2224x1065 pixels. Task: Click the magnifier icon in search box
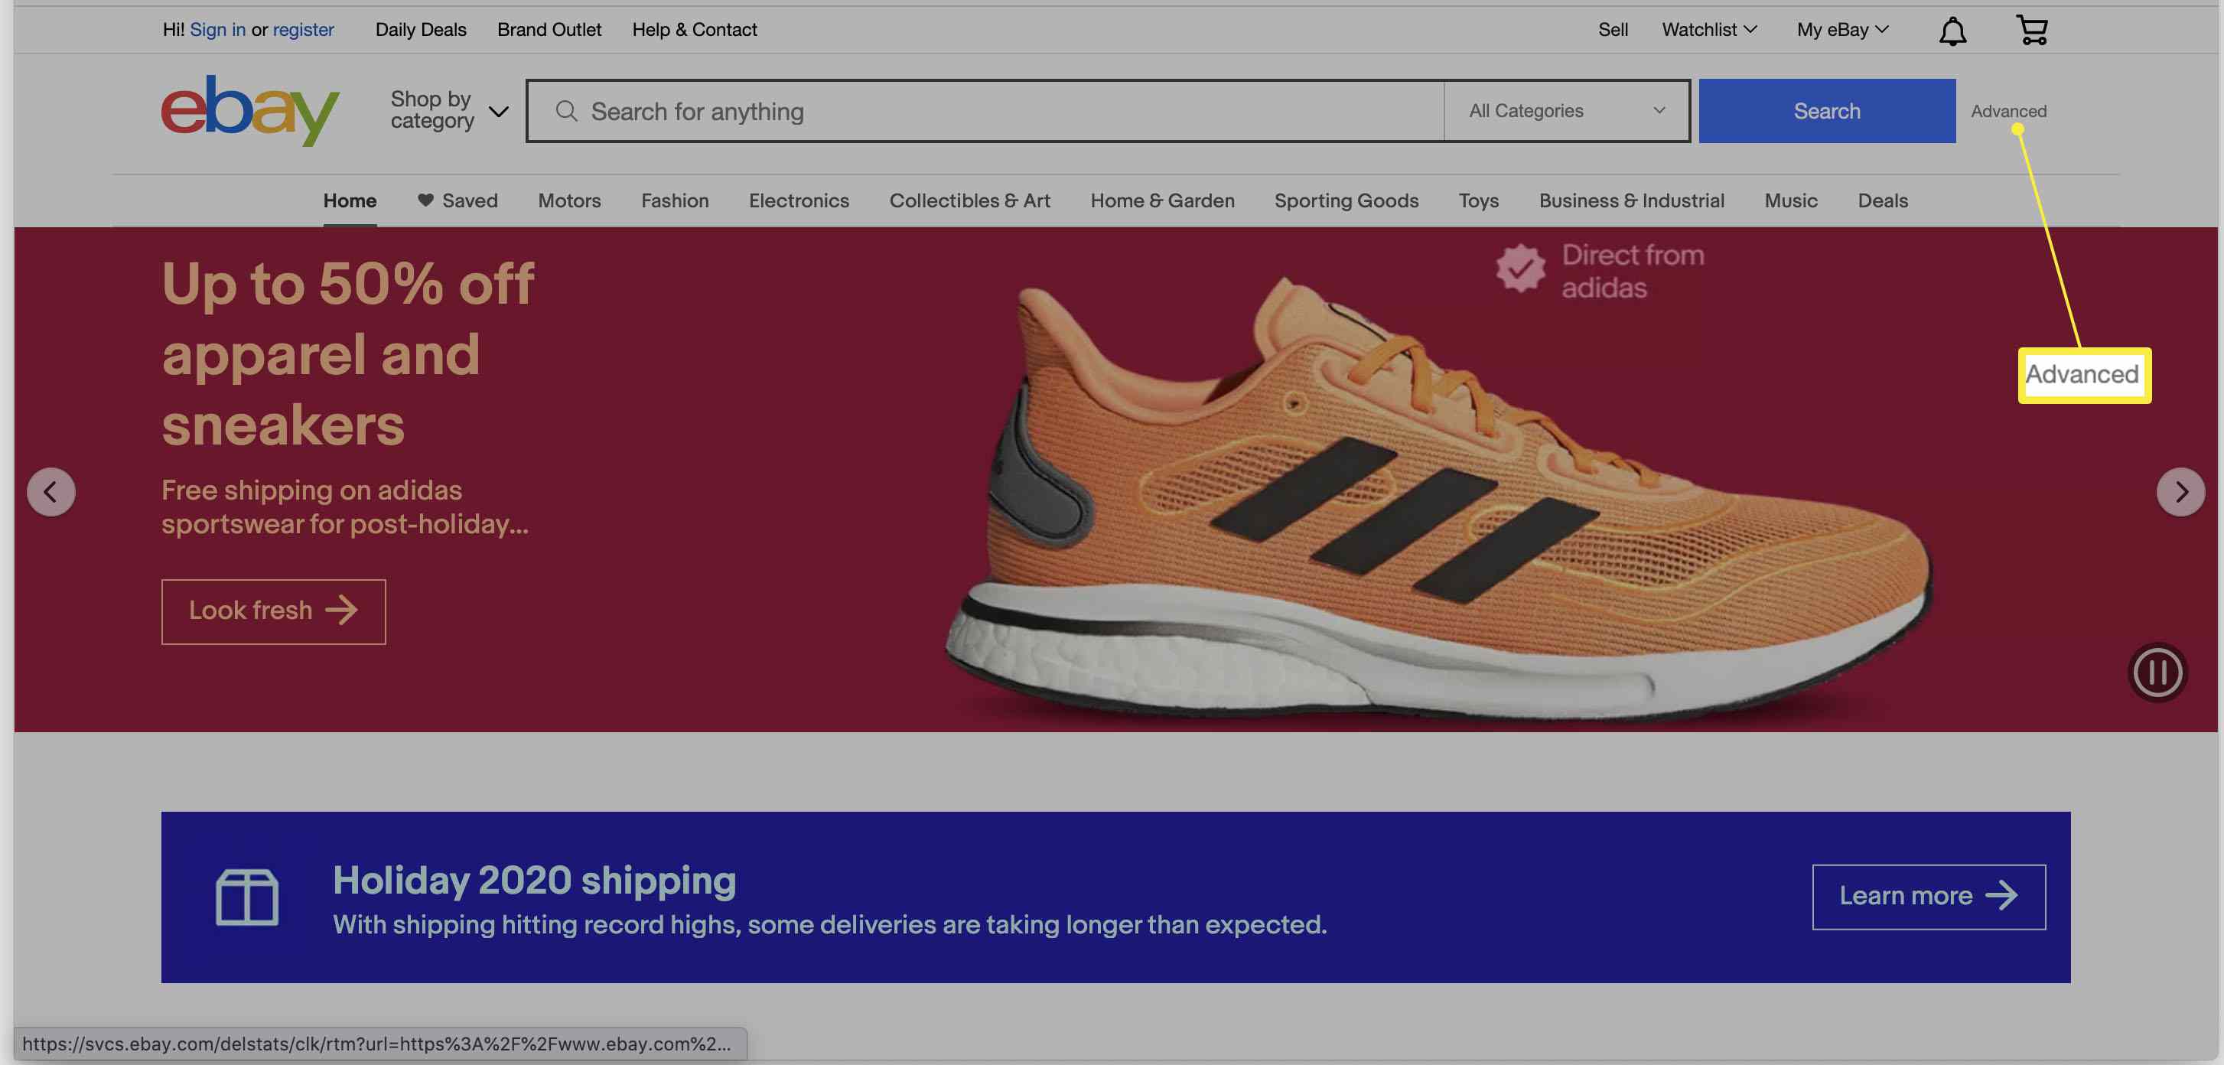tap(566, 110)
